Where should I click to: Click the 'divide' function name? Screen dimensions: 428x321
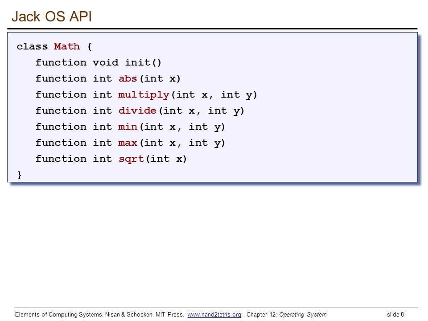[137, 111]
